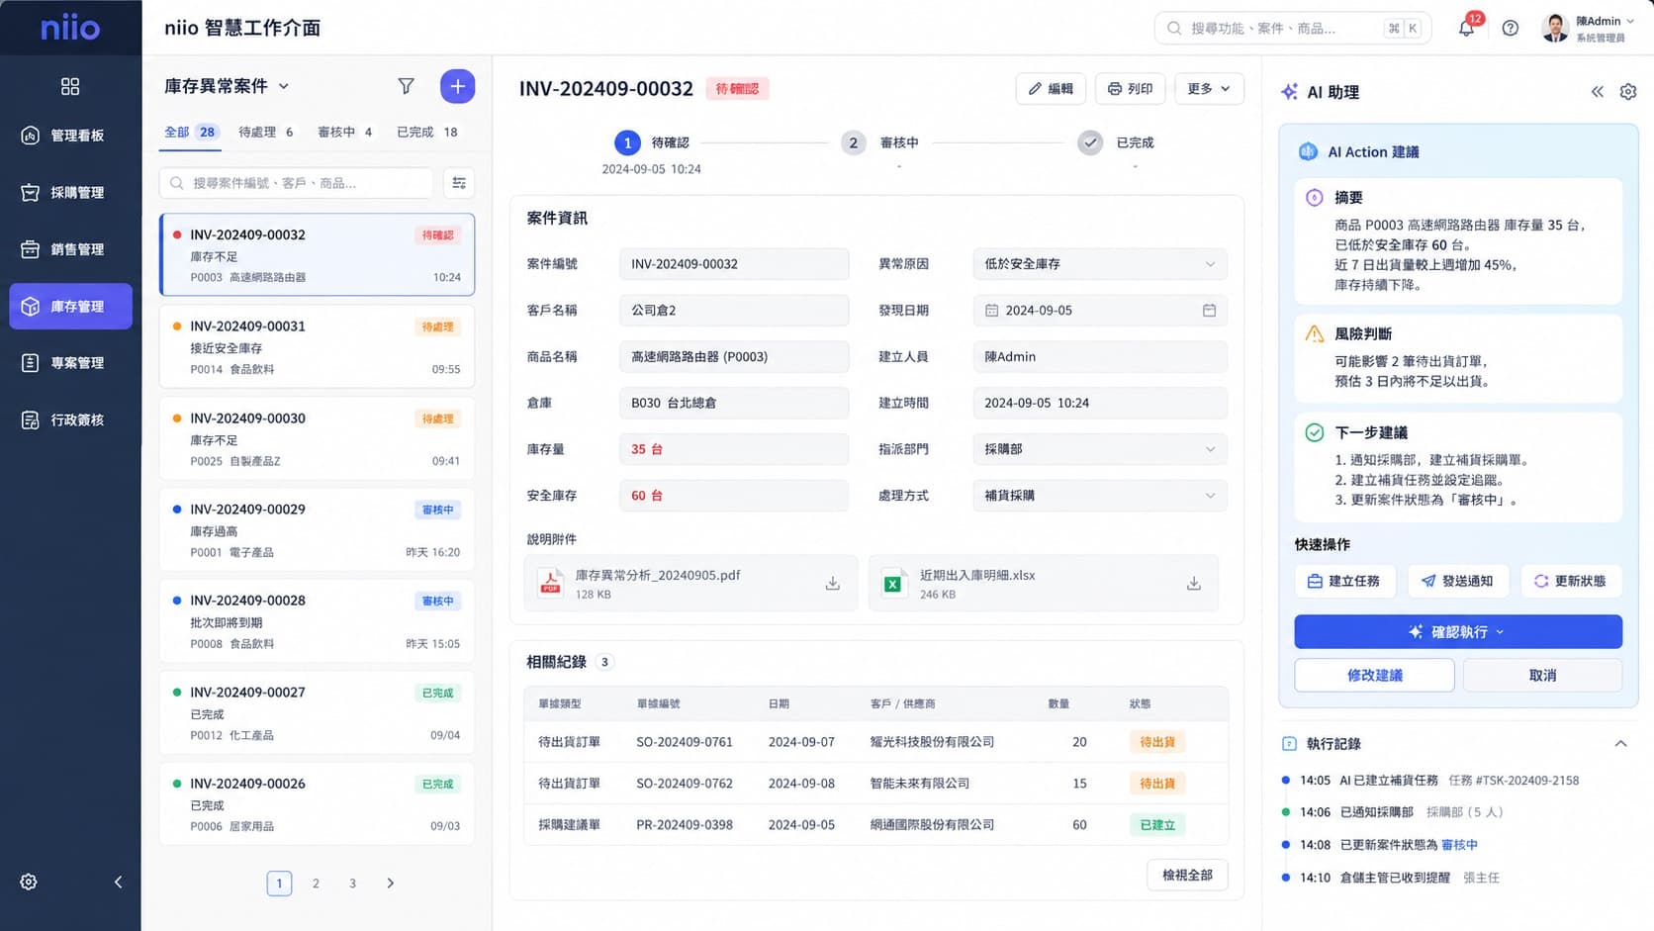Go to page 3

tap(352, 883)
